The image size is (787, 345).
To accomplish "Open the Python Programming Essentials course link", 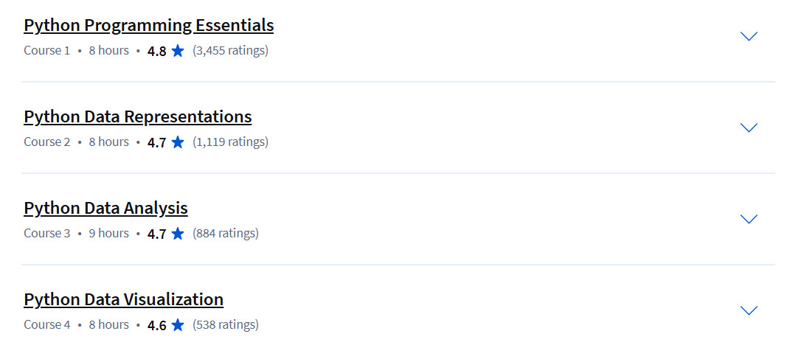I will click(148, 25).
